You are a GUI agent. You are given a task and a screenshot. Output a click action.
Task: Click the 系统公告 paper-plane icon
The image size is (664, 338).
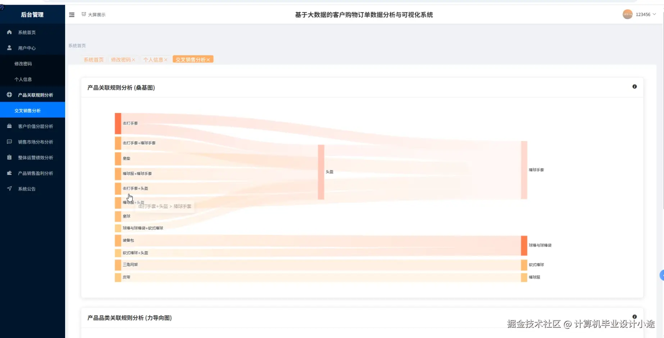[x=9, y=189]
